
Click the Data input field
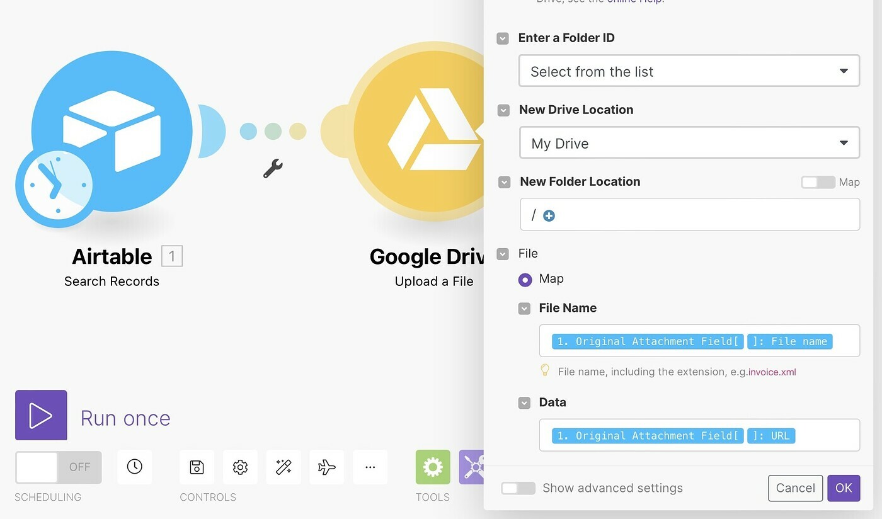tap(699, 435)
